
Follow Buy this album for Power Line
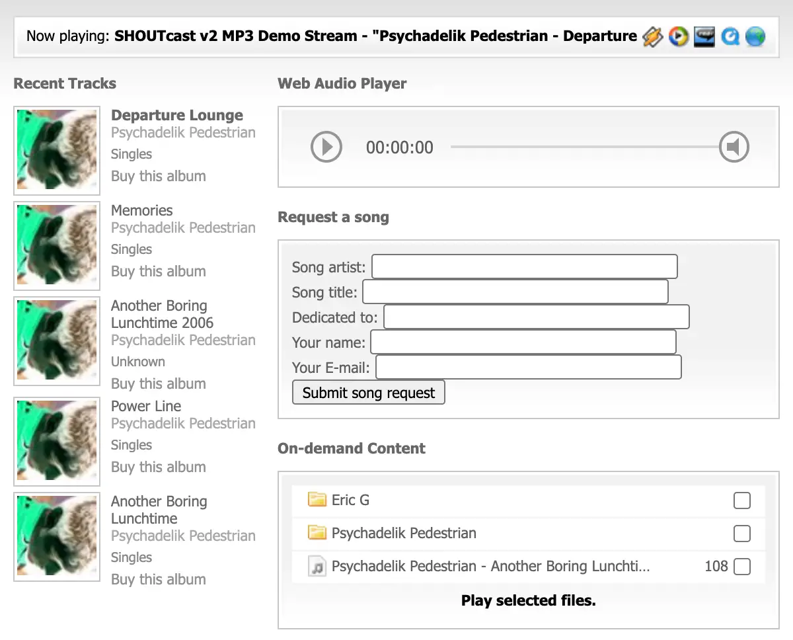pyautogui.click(x=159, y=467)
